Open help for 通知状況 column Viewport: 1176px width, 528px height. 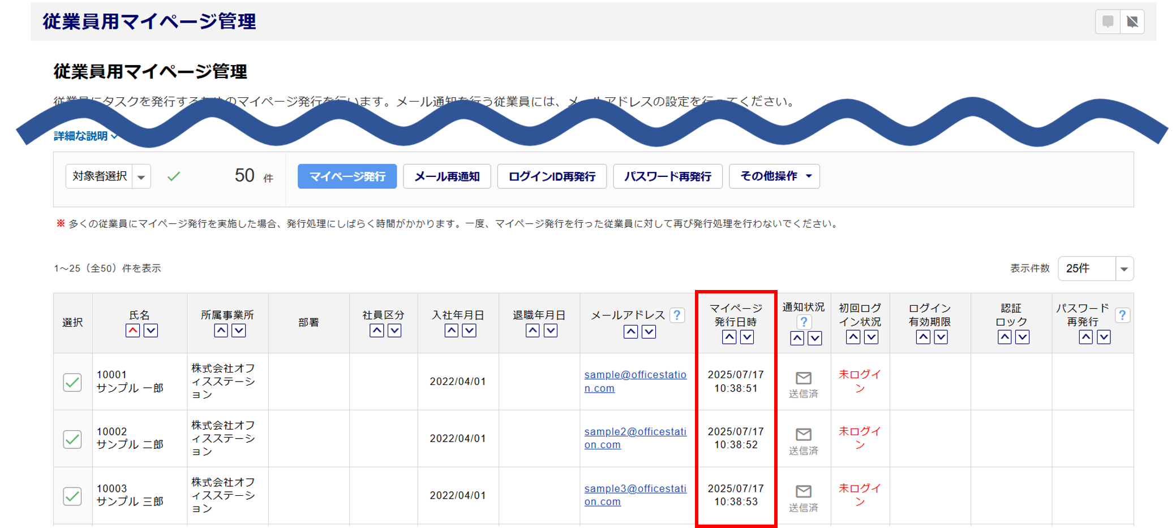tap(804, 322)
